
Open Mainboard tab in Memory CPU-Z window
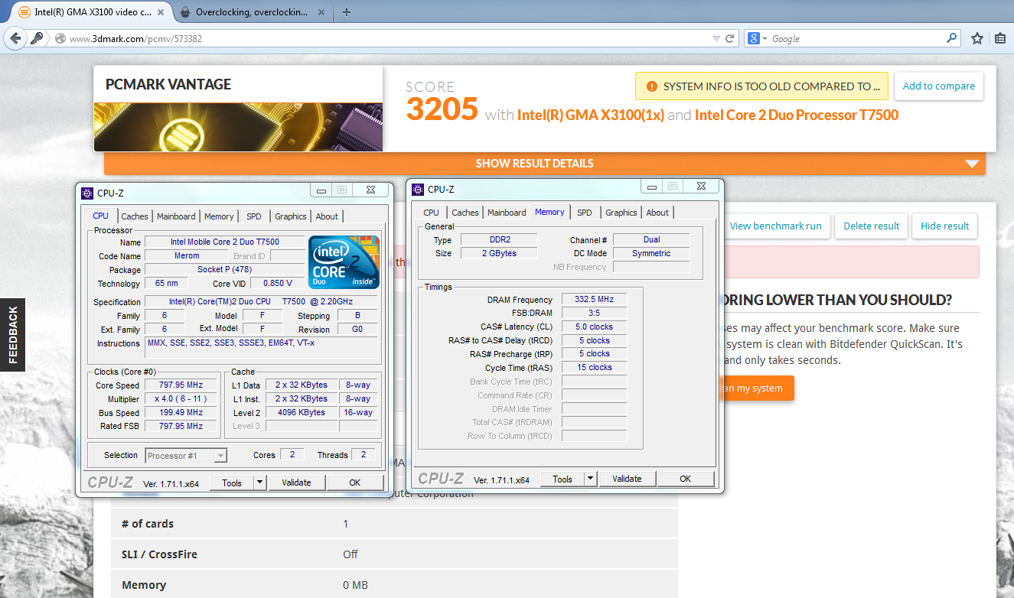click(507, 213)
